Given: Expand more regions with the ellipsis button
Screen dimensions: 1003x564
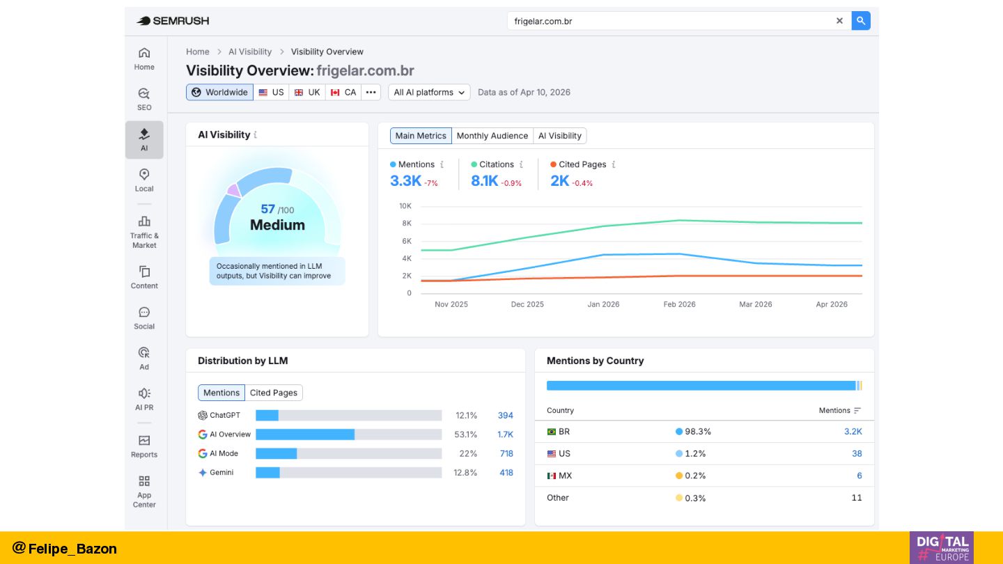Looking at the screenshot, I should point(371,92).
